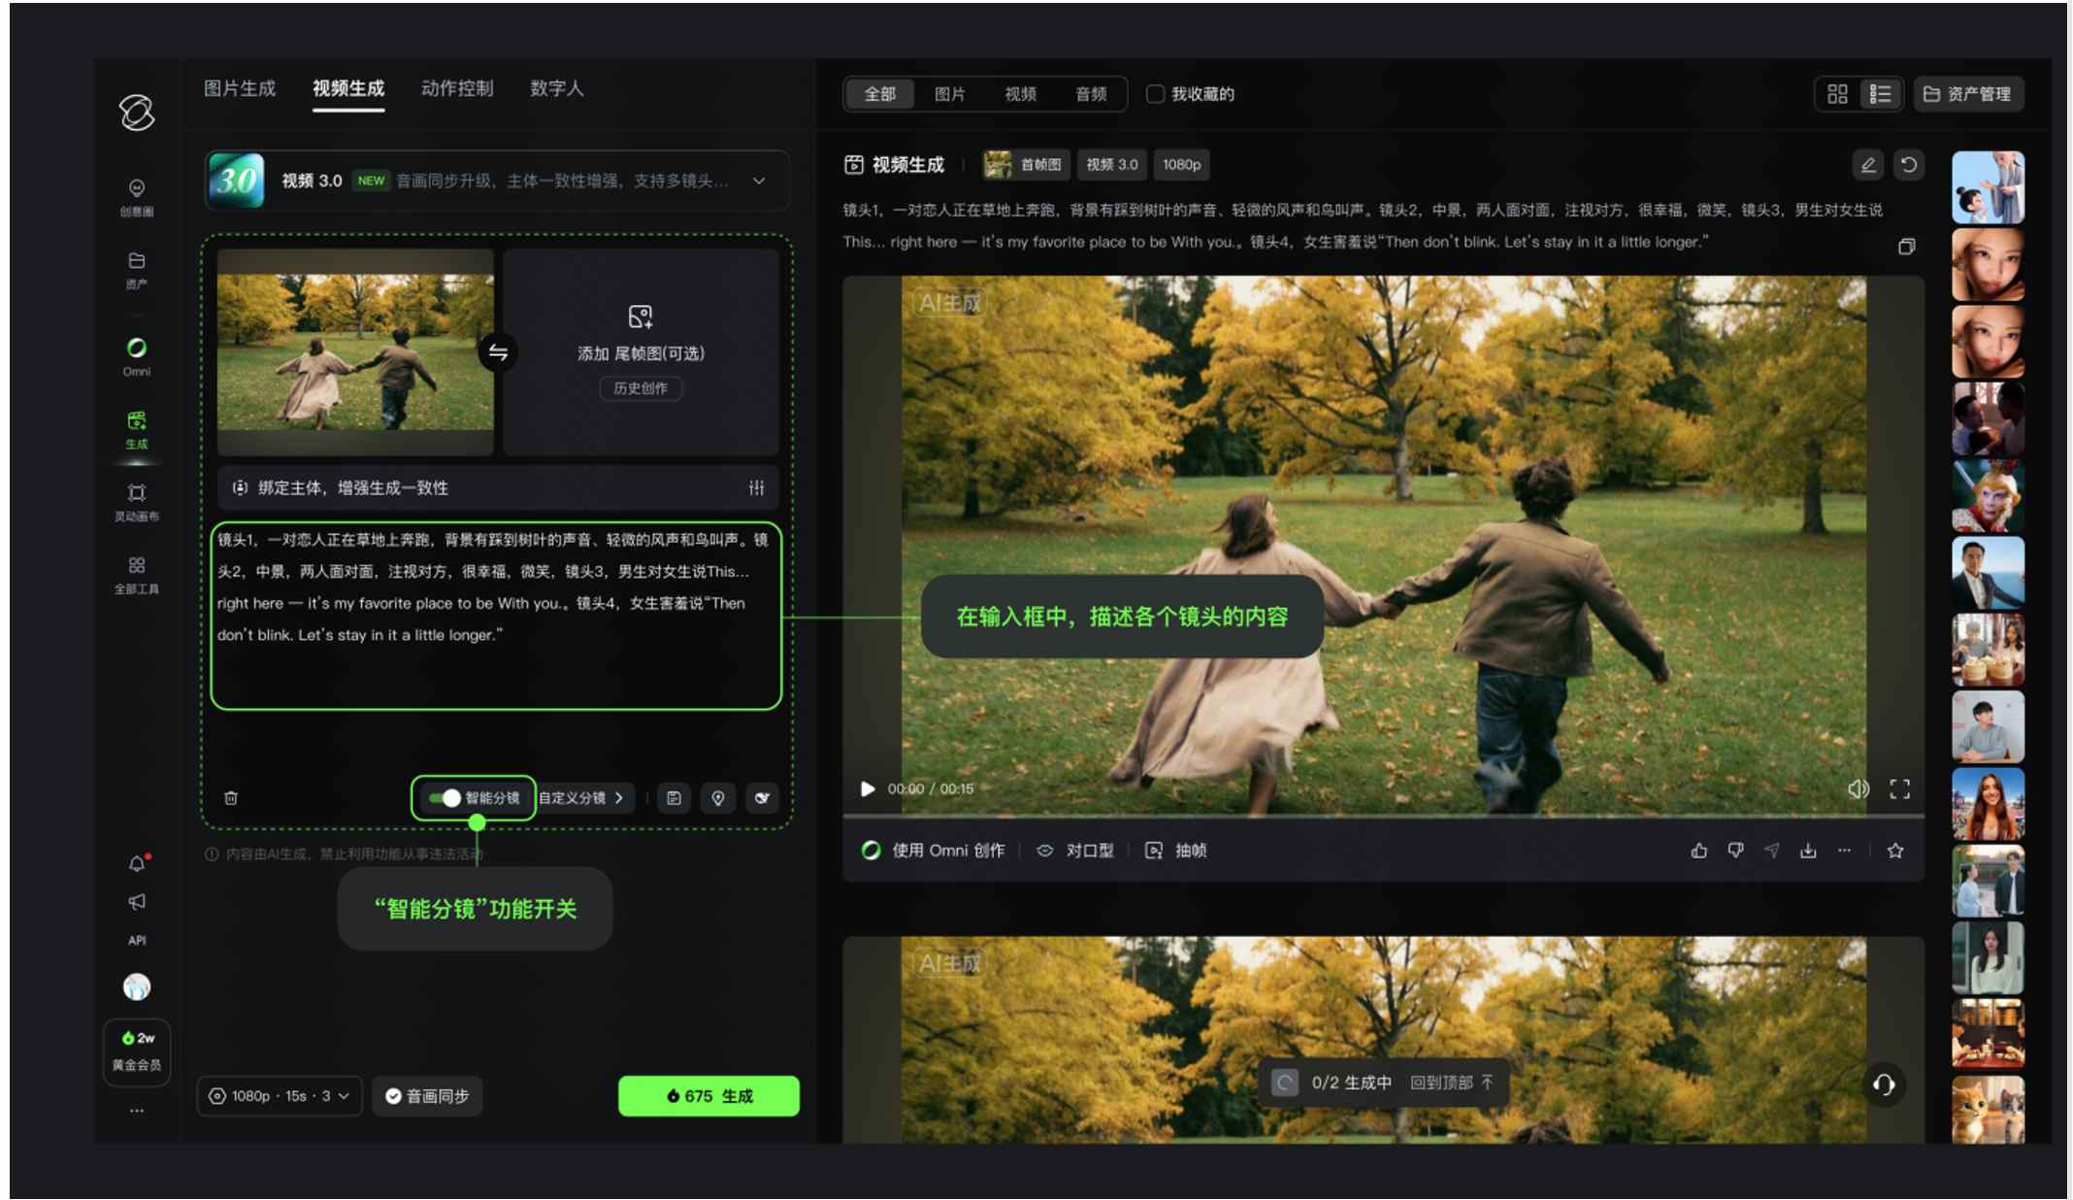
Task: Enter fullscreen on the video player
Action: pos(1899,788)
